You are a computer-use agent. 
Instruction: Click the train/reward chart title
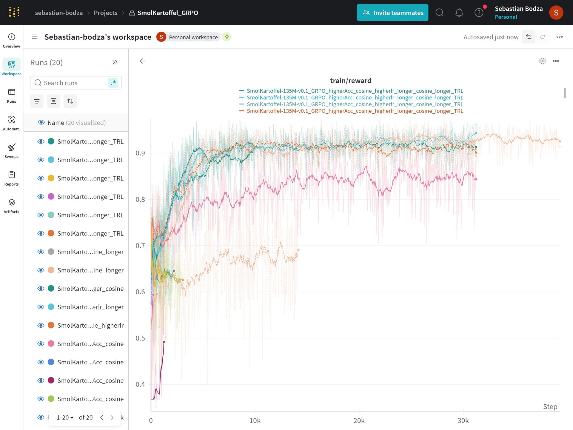click(x=351, y=81)
